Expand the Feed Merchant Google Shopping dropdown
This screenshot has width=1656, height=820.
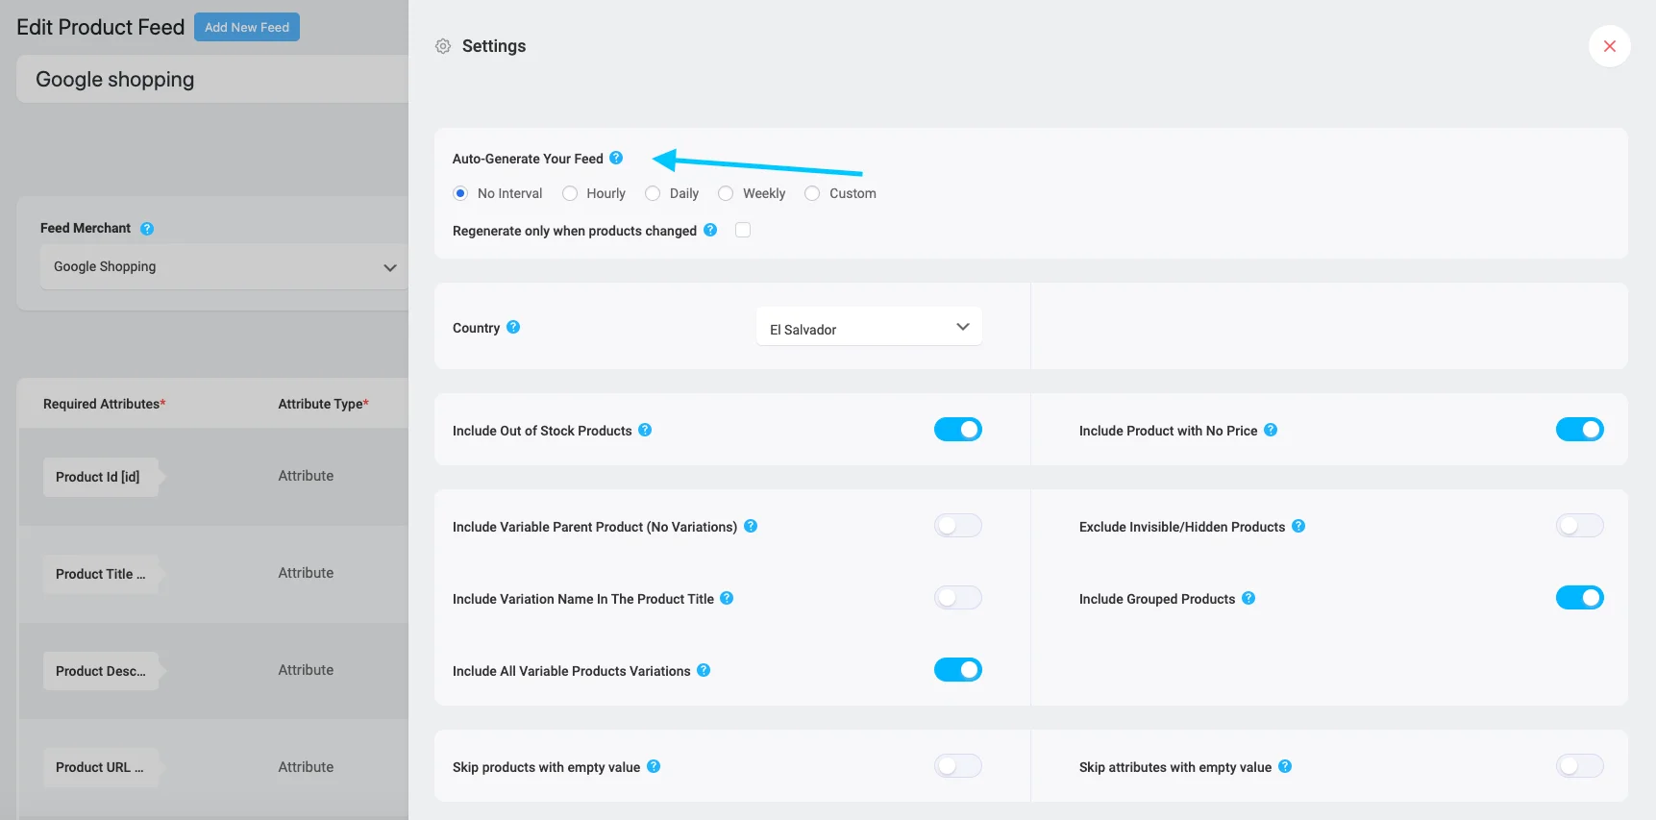(224, 267)
